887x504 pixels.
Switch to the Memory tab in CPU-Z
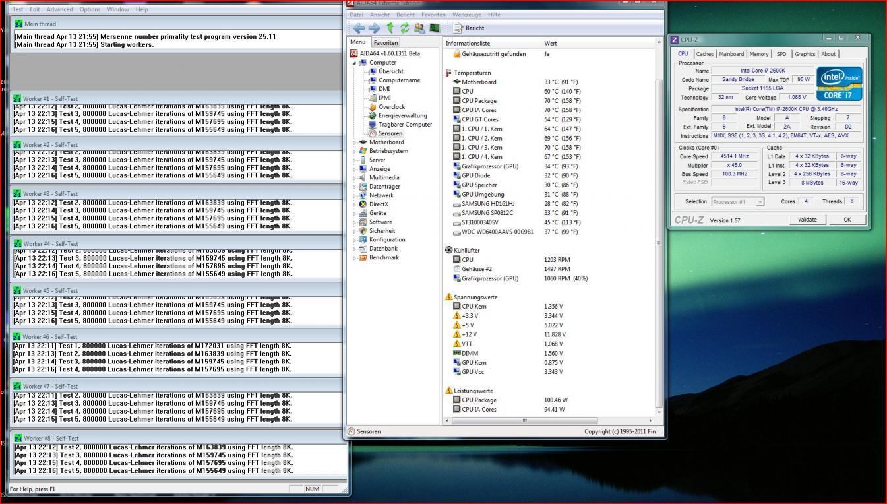[x=758, y=54]
